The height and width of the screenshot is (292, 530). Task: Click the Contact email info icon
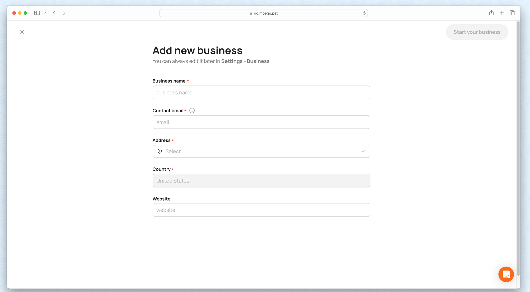coord(192,111)
